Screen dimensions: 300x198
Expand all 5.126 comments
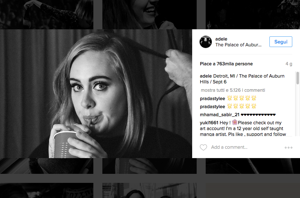coord(233,90)
